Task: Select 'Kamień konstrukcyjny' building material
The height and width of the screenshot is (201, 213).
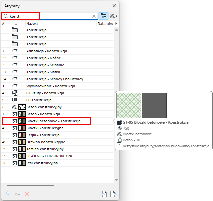Action: click(57, 149)
